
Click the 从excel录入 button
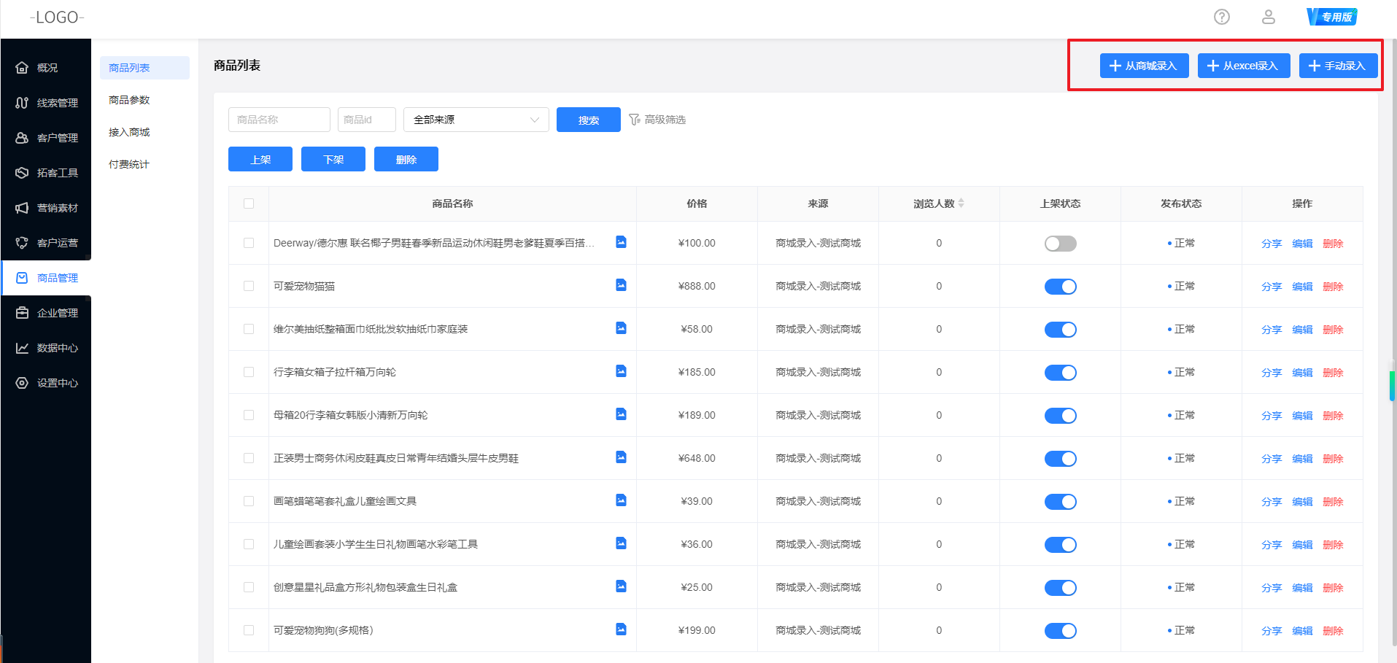pos(1243,66)
